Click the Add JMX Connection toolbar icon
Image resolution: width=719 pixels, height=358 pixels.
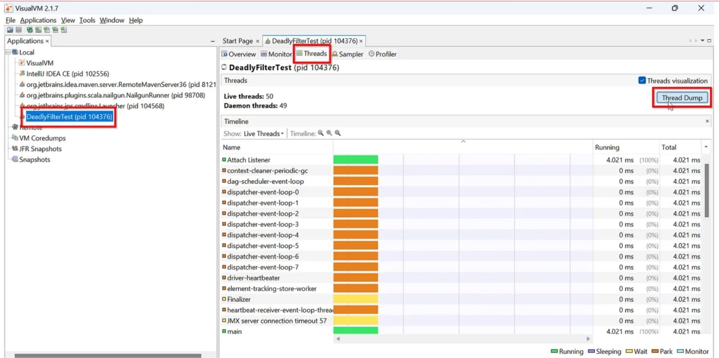(38, 30)
